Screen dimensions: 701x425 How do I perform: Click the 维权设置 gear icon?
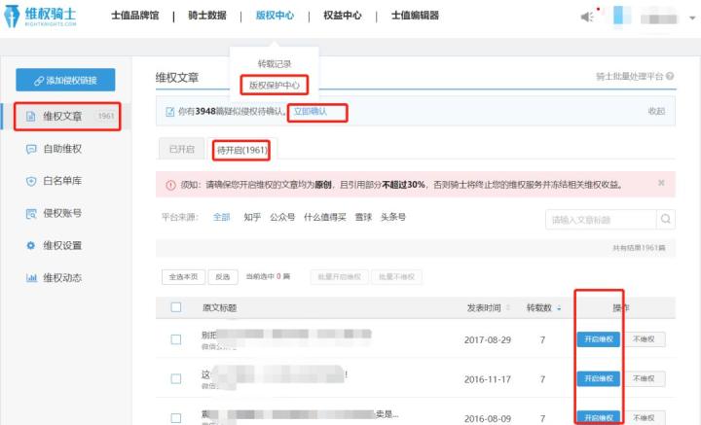pos(31,245)
